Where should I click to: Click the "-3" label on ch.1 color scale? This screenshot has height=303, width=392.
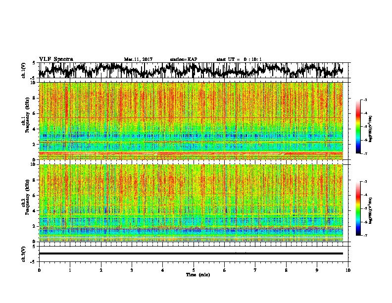365,100
